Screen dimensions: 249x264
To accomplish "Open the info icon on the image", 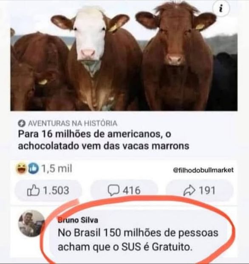I will (221, 9).
